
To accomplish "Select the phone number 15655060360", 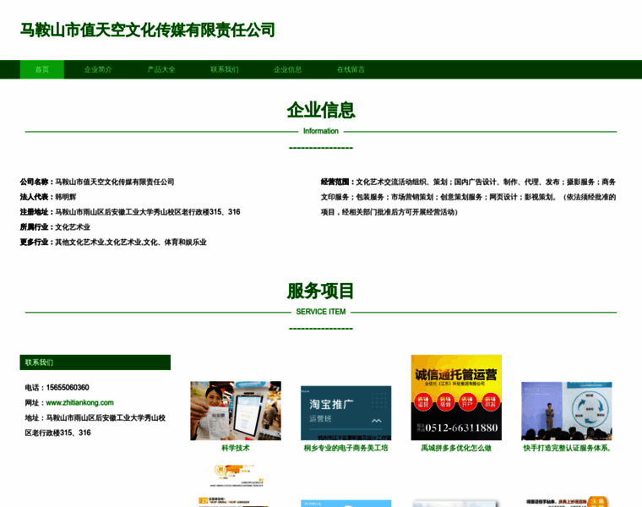I will pos(68,387).
